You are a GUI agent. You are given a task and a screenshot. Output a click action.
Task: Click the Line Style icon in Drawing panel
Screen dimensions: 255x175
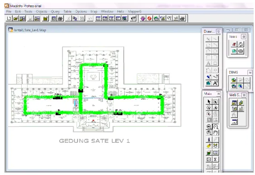[215, 77]
